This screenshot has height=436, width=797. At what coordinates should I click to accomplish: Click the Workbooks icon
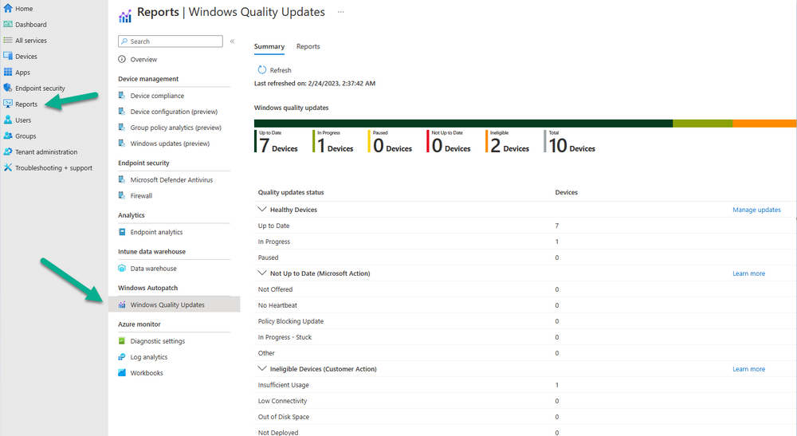tap(122, 372)
